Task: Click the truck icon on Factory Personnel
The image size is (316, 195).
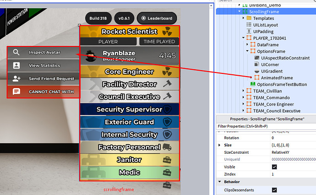Action: tap(167, 147)
